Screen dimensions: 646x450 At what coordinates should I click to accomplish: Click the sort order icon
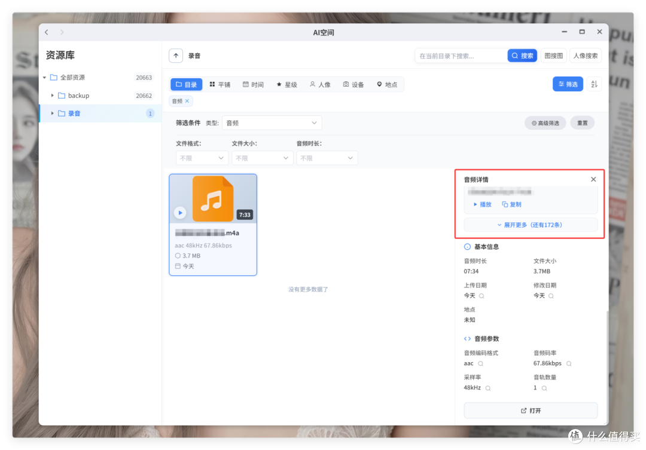click(x=594, y=84)
